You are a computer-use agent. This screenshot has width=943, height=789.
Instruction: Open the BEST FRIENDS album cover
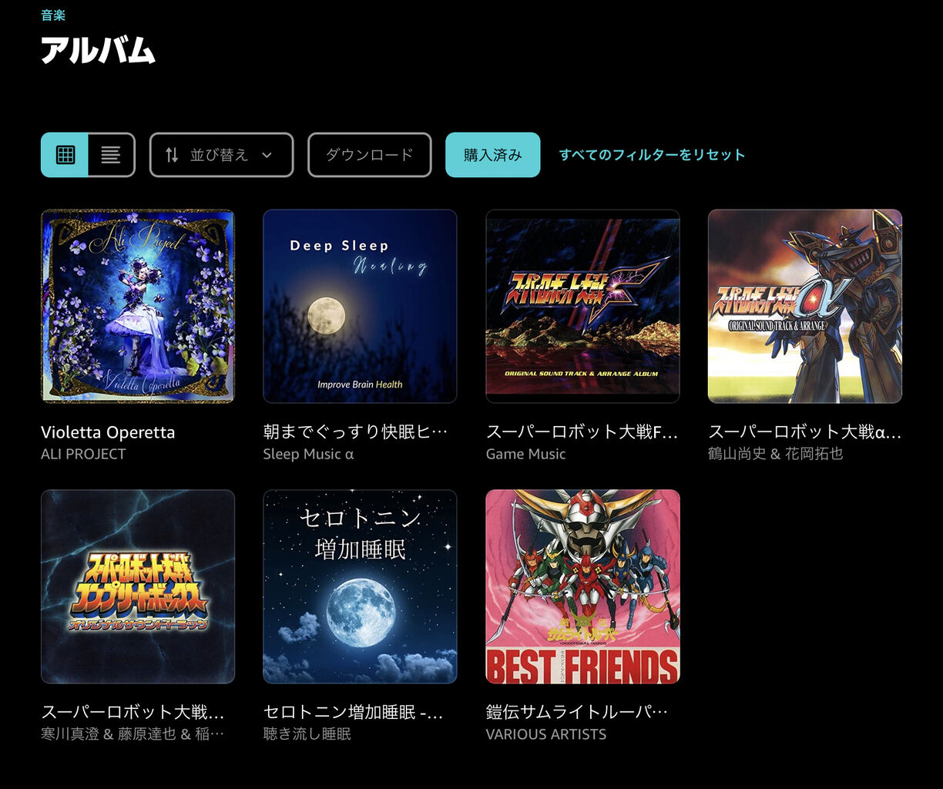(x=582, y=586)
